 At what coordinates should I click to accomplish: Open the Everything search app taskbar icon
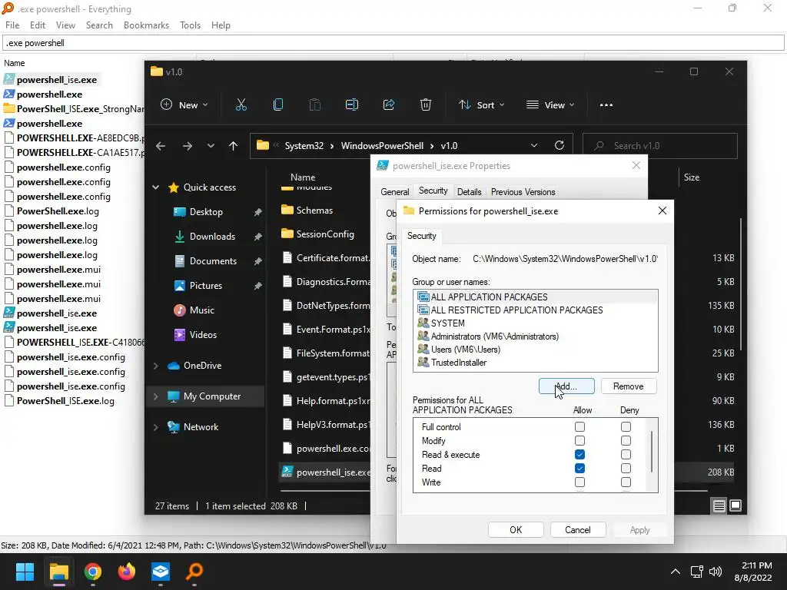point(194,572)
